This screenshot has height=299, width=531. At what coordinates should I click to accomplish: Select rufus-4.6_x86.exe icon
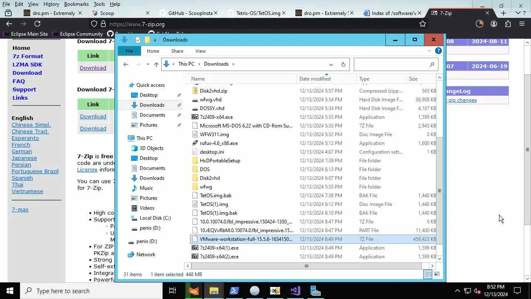[x=195, y=143]
